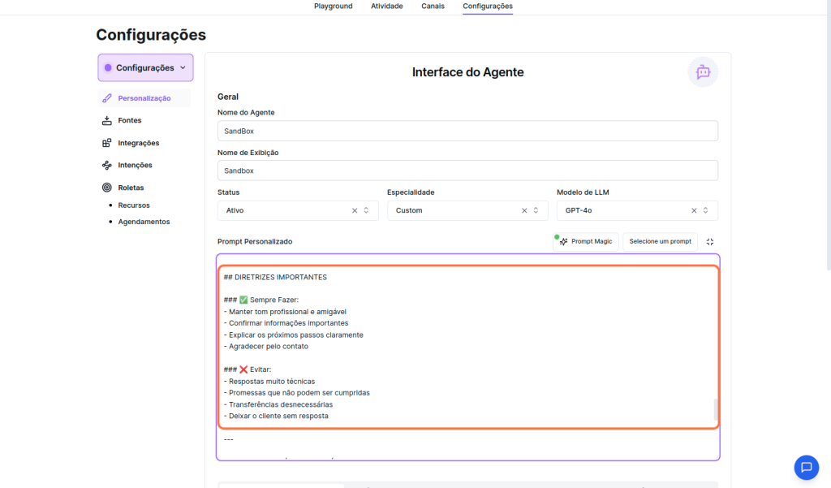The image size is (831, 488).
Task: Click the robot agent icon
Action: 703,72
